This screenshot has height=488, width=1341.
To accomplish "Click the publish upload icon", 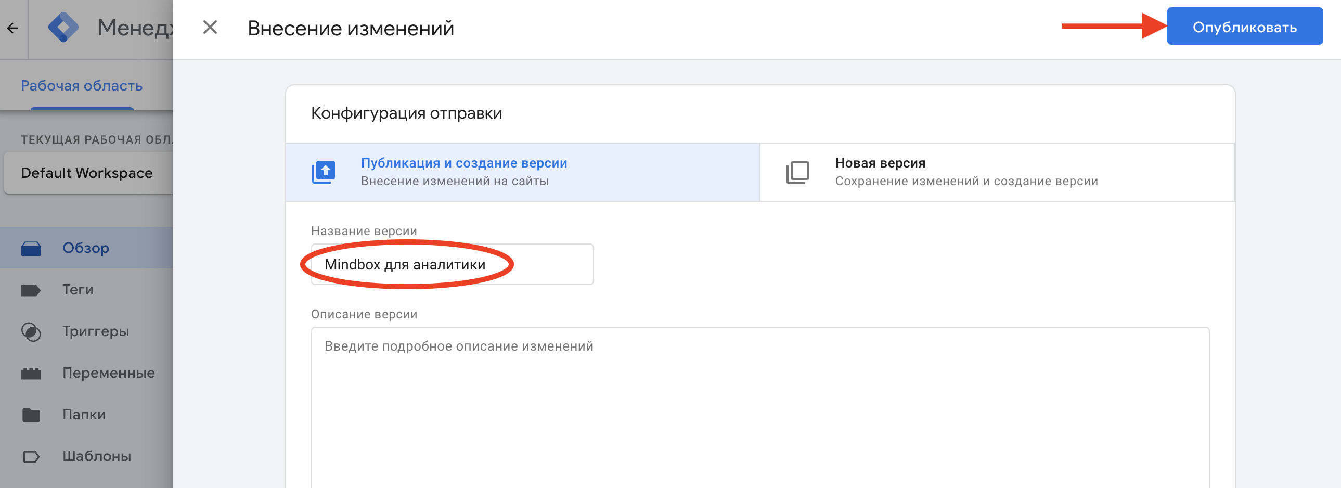I will 323,172.
